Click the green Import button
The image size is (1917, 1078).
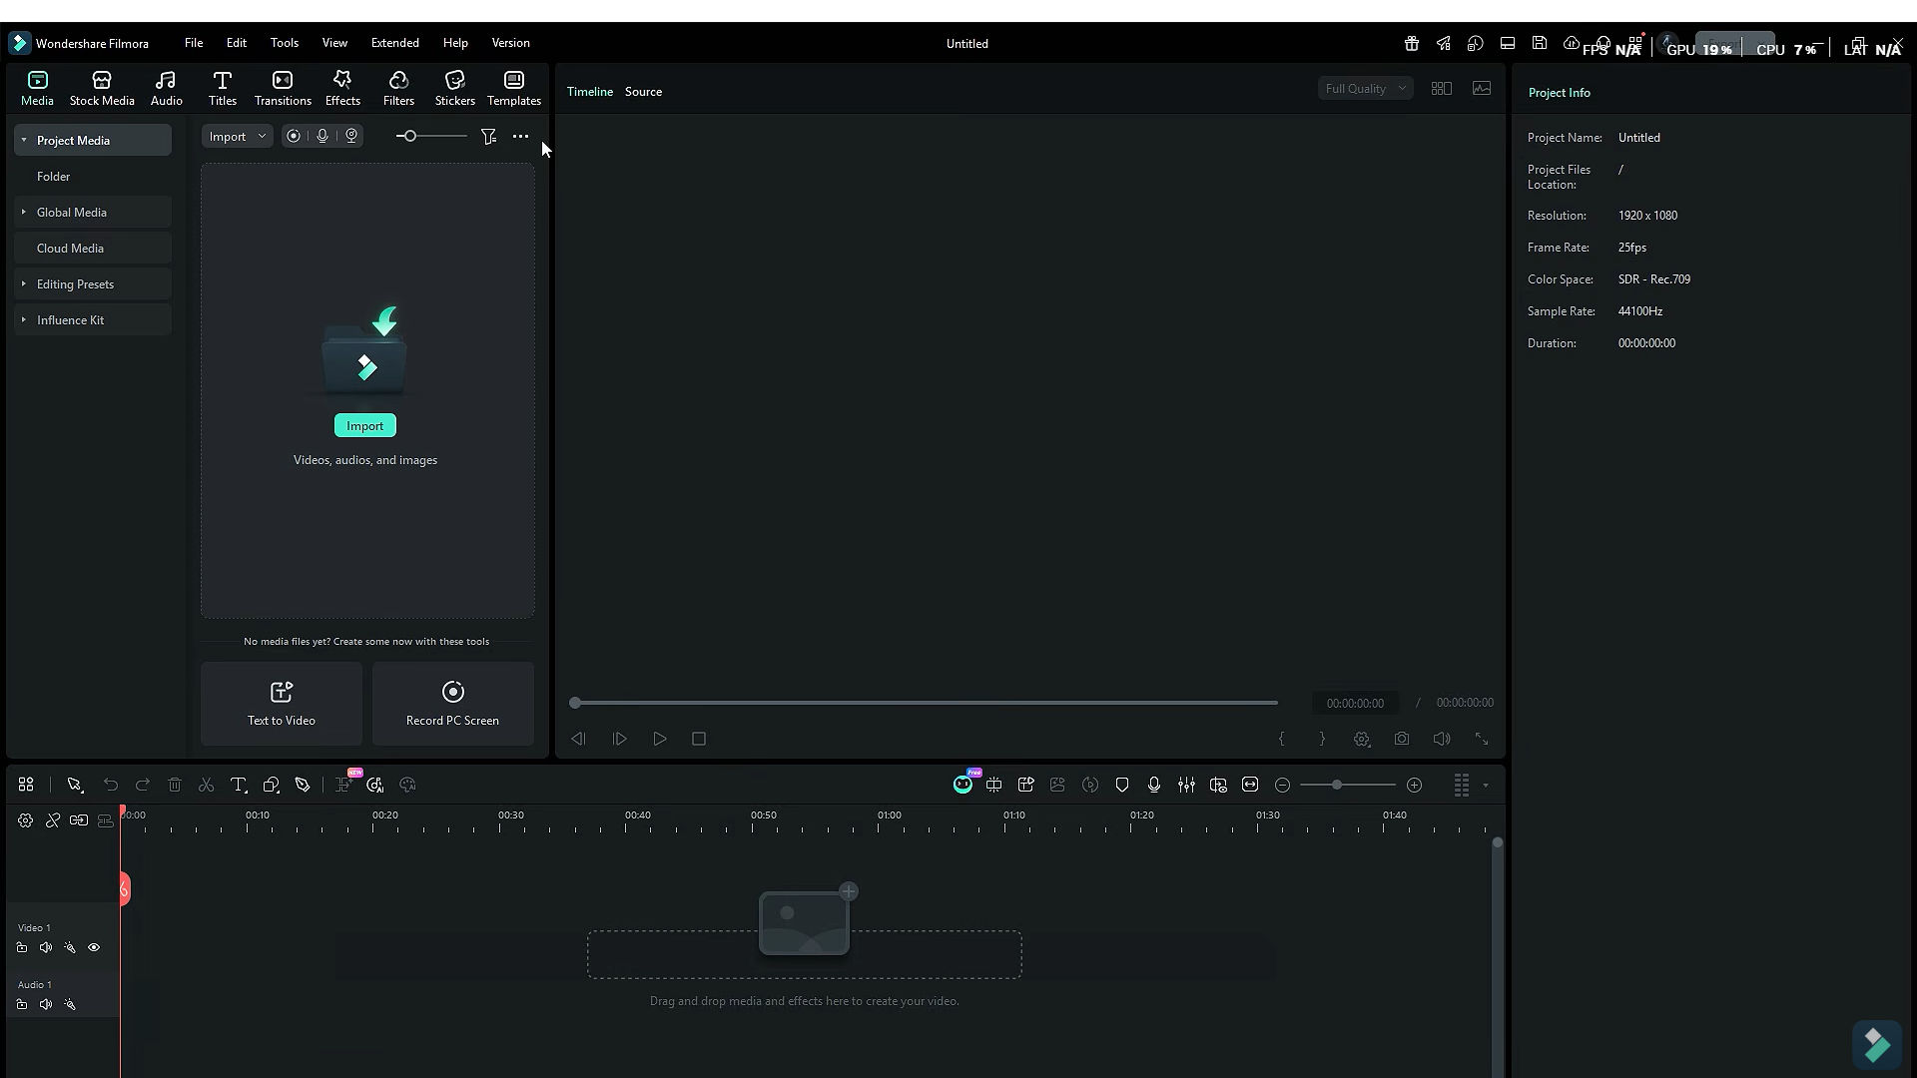click(x=364, y=426)
